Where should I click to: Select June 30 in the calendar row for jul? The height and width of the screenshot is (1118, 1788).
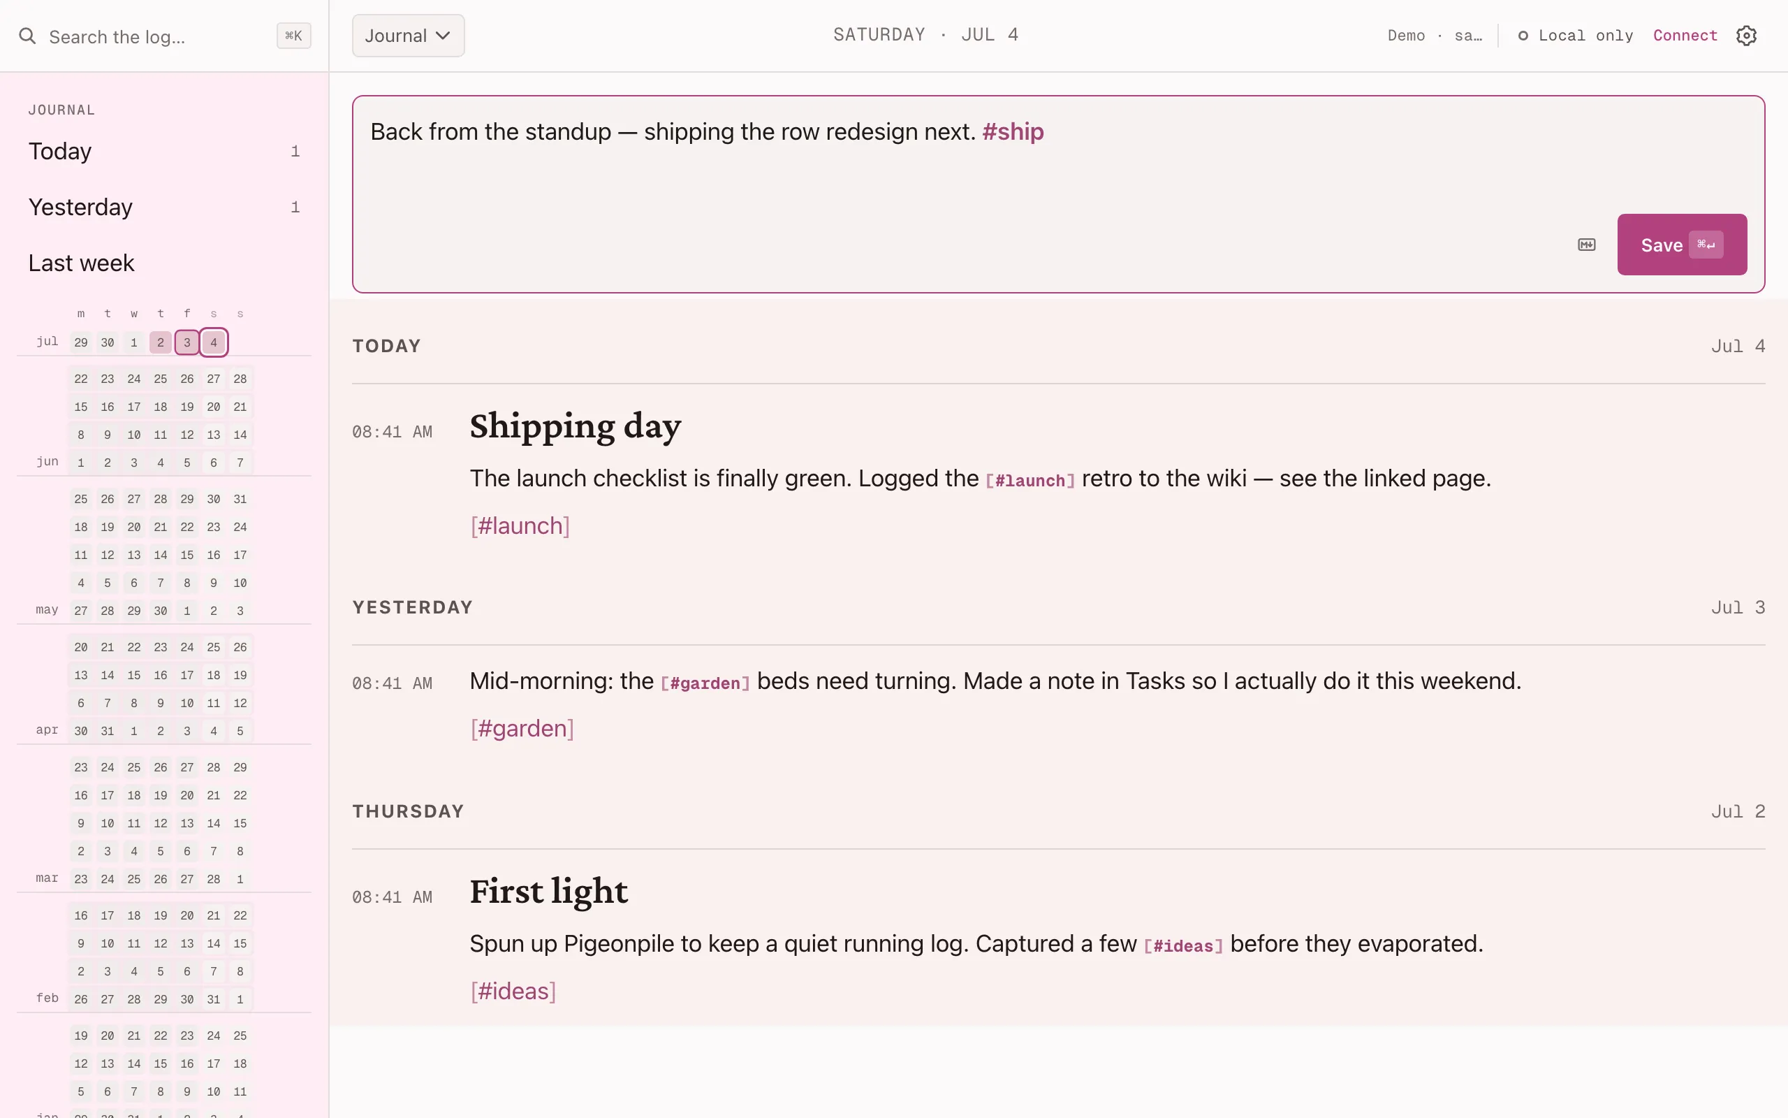point(107,342)
